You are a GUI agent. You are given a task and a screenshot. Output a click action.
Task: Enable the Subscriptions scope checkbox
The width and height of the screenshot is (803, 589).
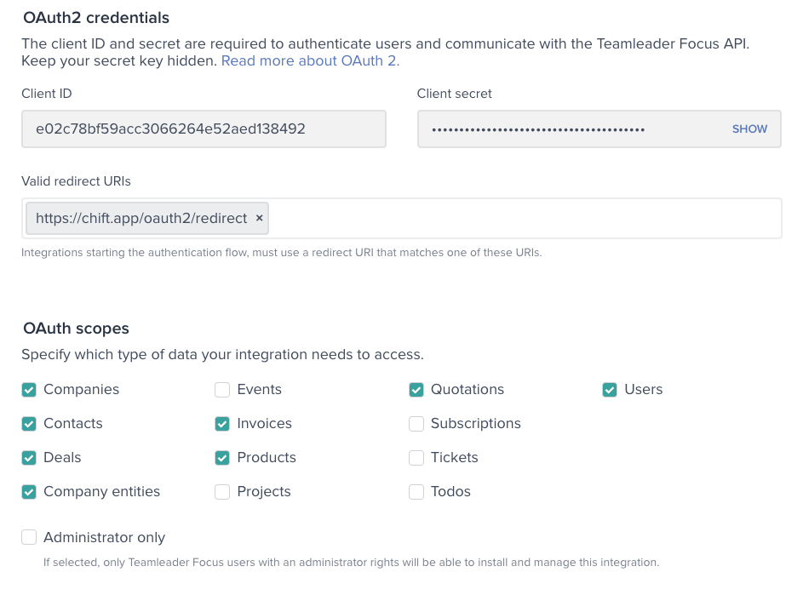(x=416, y=424)
